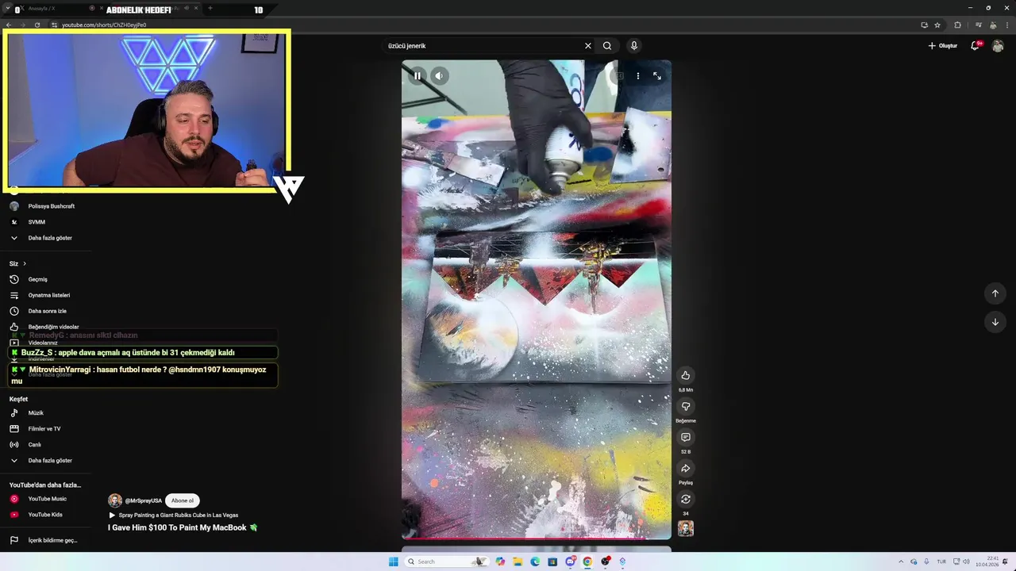Open a new browser tab
The width and height of the screenshot is (1016, 571).
(210, 9)
